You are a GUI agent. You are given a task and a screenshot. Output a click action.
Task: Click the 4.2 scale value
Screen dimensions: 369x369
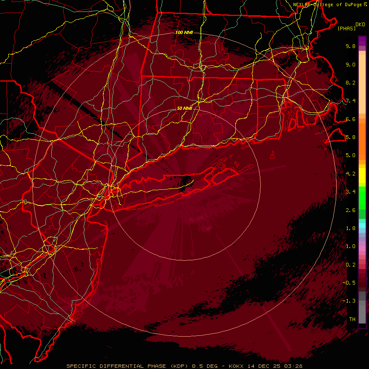tap(351, 174)
